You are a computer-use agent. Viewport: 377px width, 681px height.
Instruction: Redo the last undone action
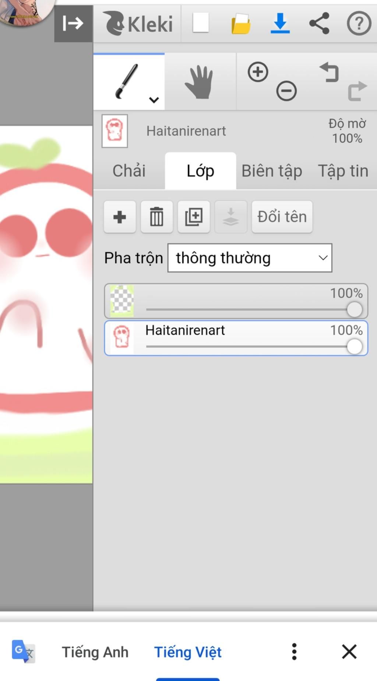coord(357,91)
